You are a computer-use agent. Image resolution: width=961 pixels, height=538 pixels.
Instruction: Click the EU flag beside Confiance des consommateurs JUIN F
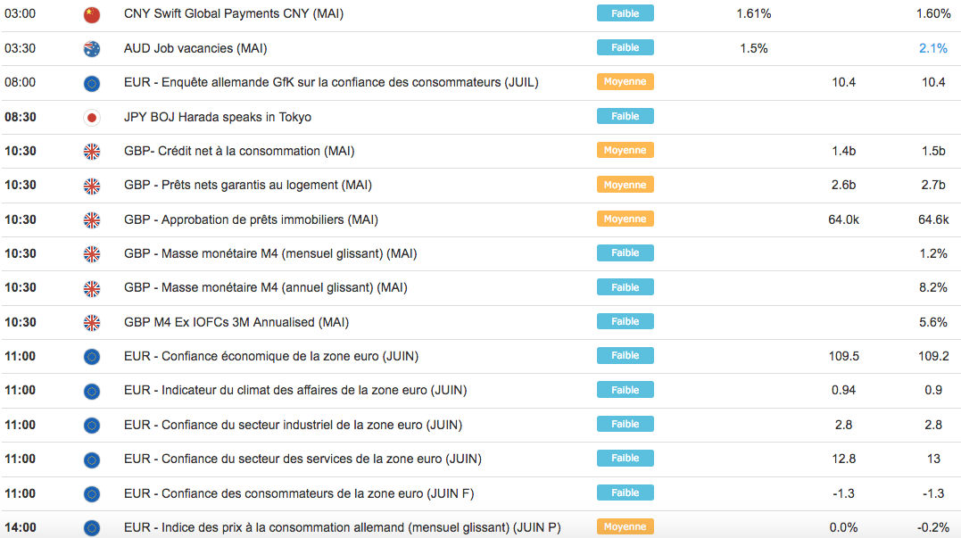tap(91, 493)
